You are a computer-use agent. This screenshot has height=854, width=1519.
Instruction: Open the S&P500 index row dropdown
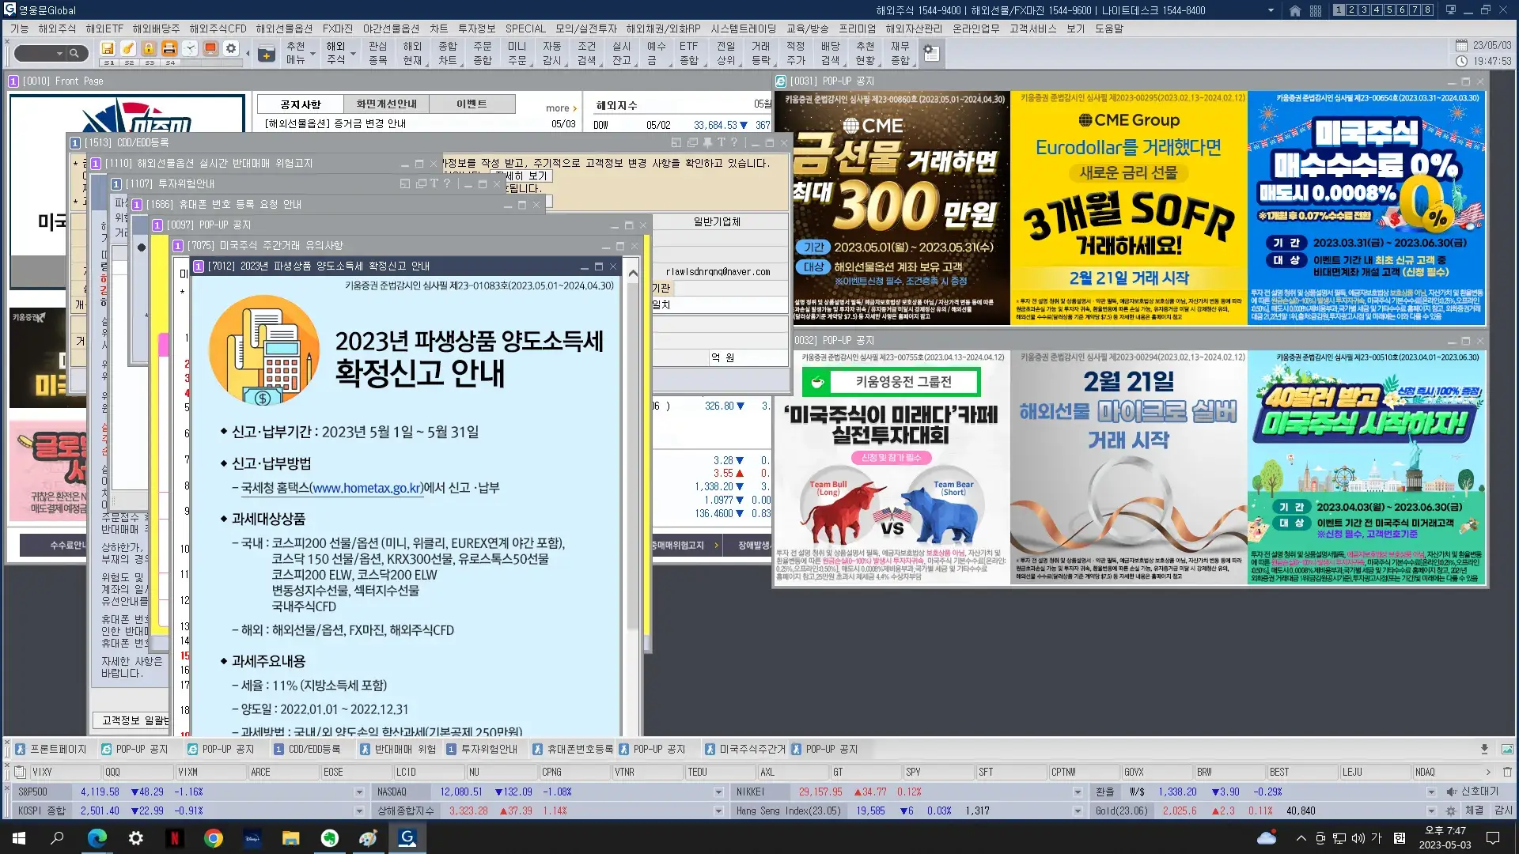click(359, 792)
